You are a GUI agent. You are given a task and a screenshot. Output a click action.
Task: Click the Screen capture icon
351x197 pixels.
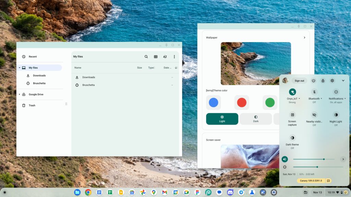click(x=292, y=115)
